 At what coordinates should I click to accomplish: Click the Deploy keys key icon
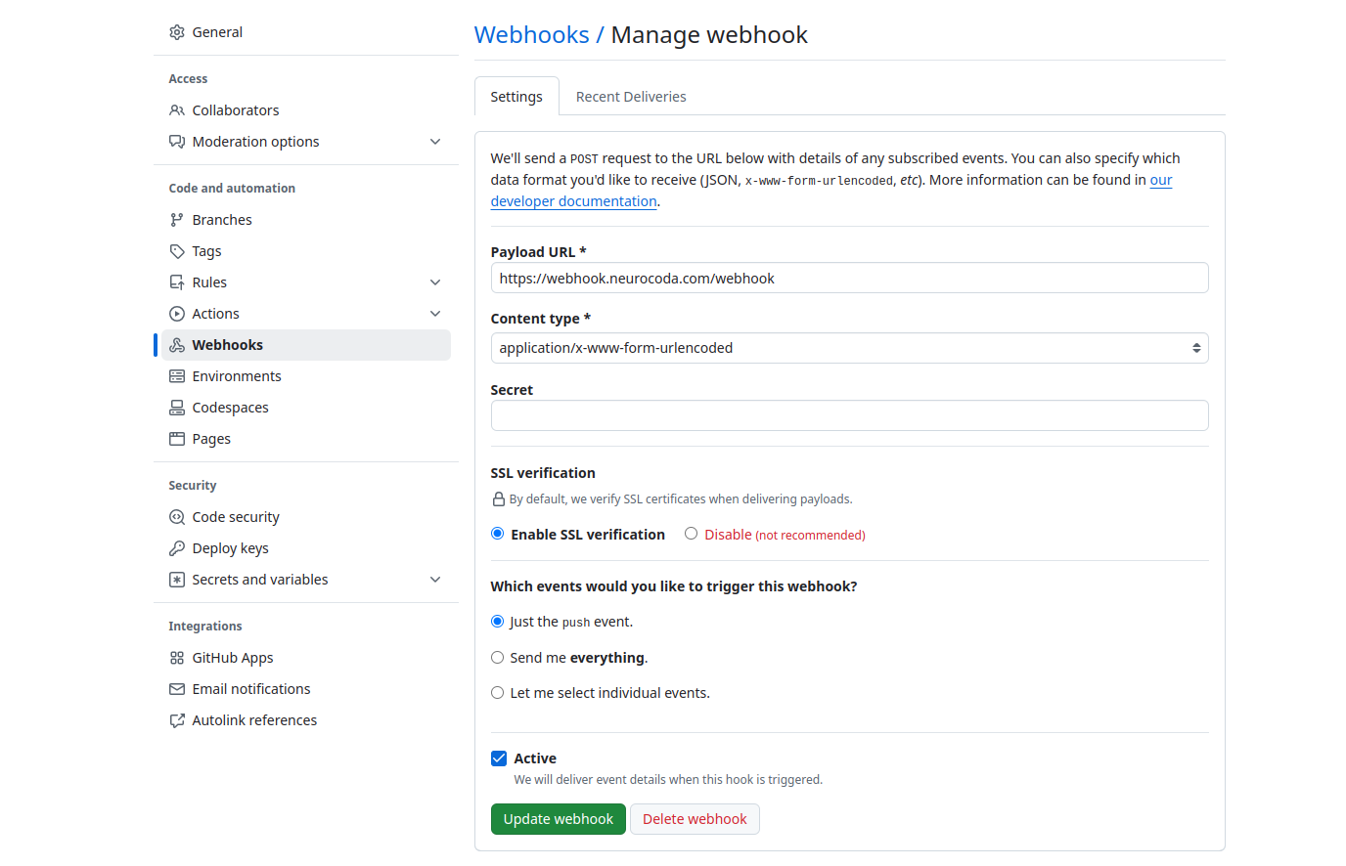click(177, 548)
